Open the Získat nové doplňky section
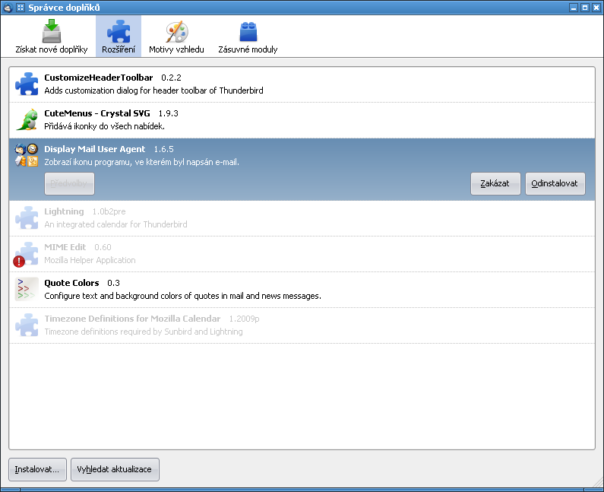This screenshot has width=604, height=492. click(52, 37)
